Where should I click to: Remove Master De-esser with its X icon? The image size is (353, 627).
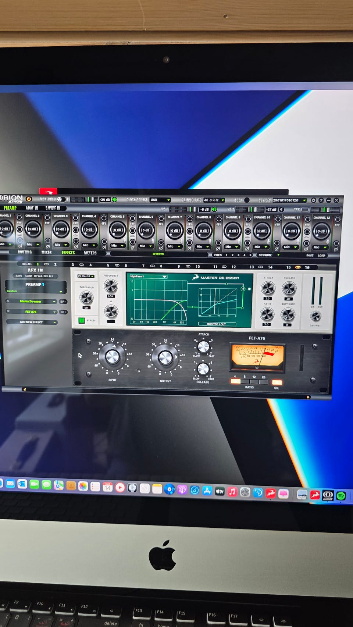click(8, 301)
